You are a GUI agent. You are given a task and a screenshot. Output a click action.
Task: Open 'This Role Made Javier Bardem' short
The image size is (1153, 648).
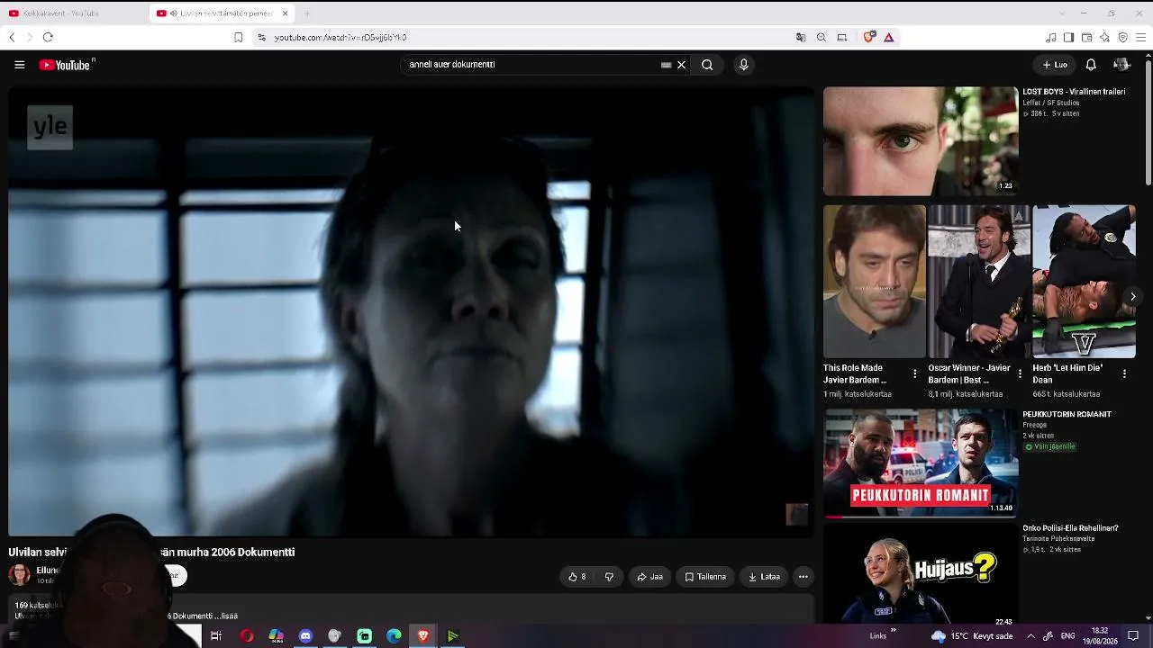[874, 282]
